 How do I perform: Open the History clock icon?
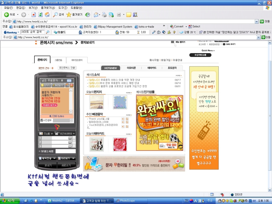87,15
